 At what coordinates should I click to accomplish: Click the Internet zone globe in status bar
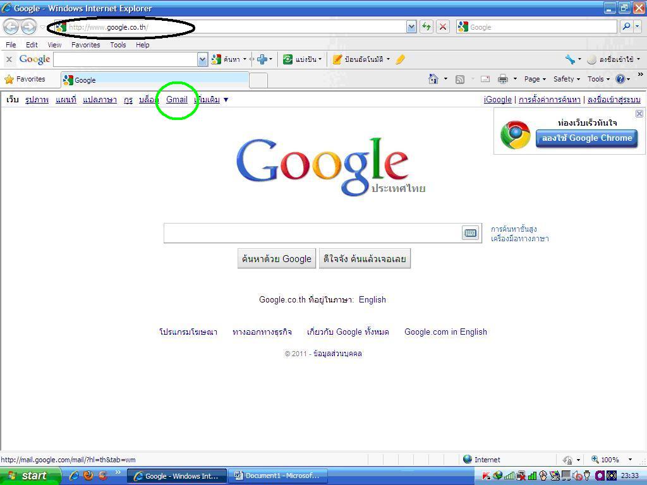pos(468,459)
